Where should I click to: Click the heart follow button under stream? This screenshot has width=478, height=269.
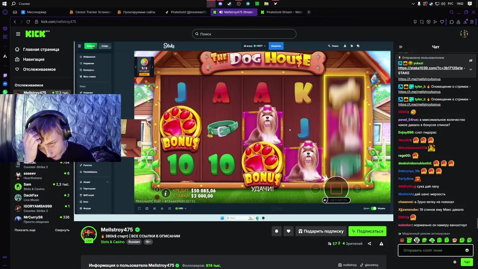[x=288, y=231]
